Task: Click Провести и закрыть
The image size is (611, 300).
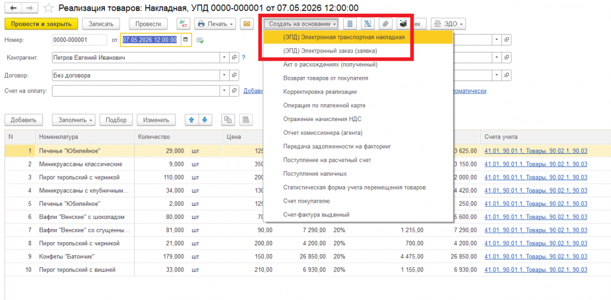Action: [x=41, y=24]
